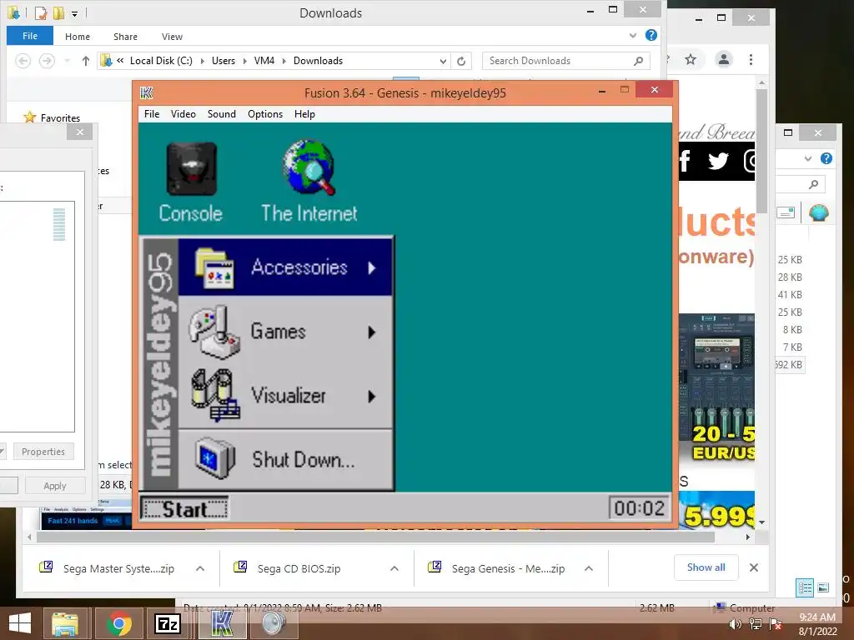The width and height of the screenshot is (854, 640).
Task: Click the Fusion title bar app icon
Action: 147,93
